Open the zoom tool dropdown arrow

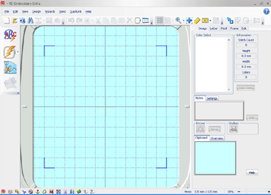pyautogui.click(x=183, y=21)
